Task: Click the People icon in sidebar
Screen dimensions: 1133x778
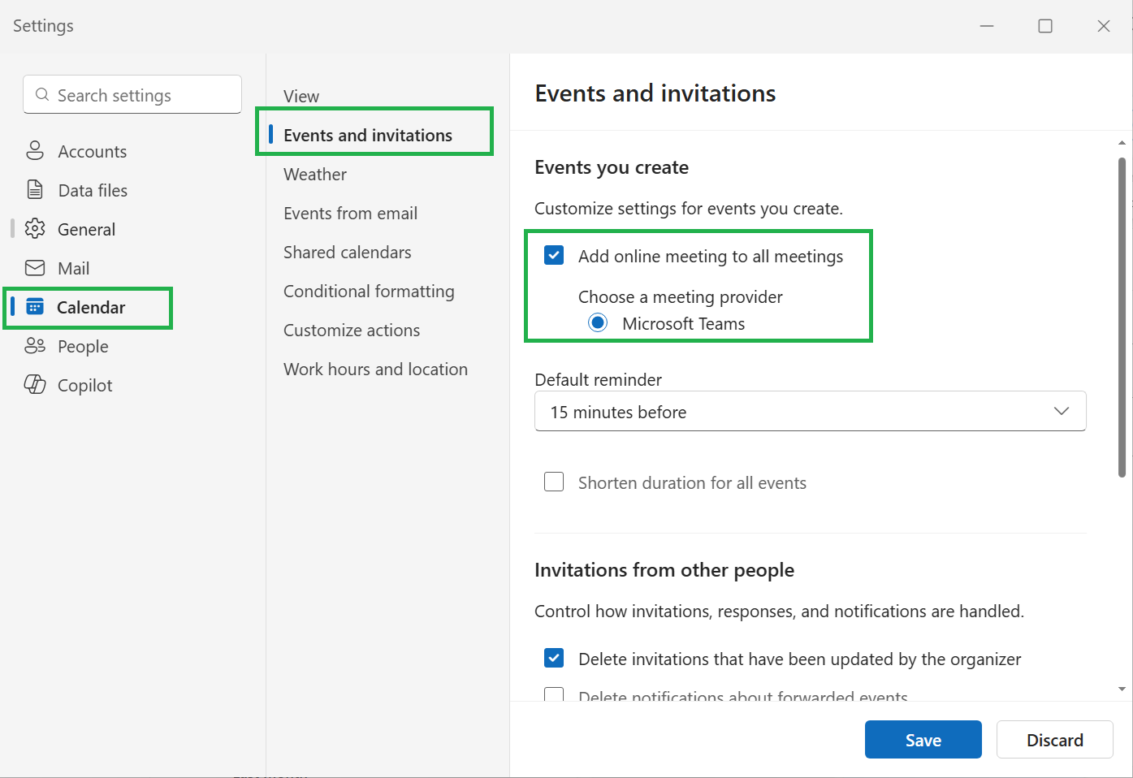Action: 35,345
